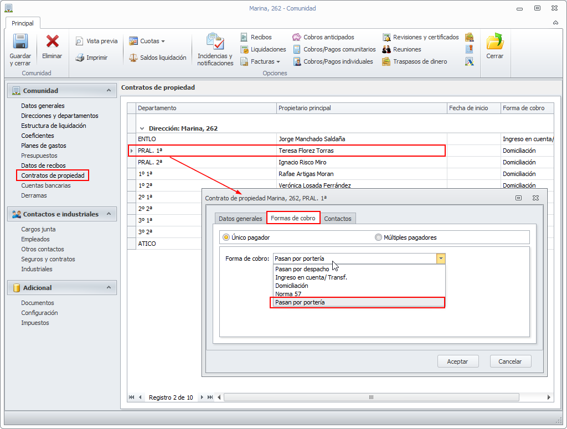The width and height of the screenshot is (567, 429).
Task: Collapse the Comunidad sidebar section
Action: pyautogui.click(x=109, y=90)
